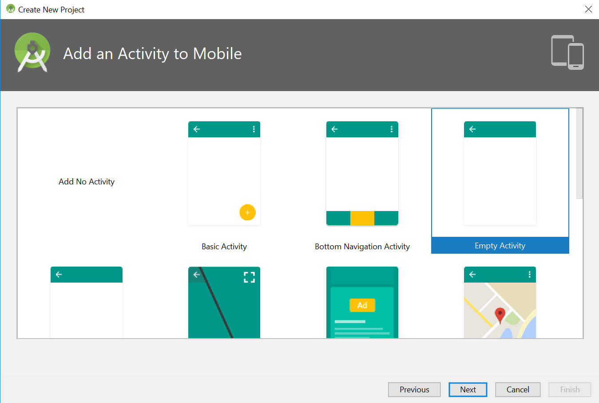Click the disabled Finish button

point(570,390)
